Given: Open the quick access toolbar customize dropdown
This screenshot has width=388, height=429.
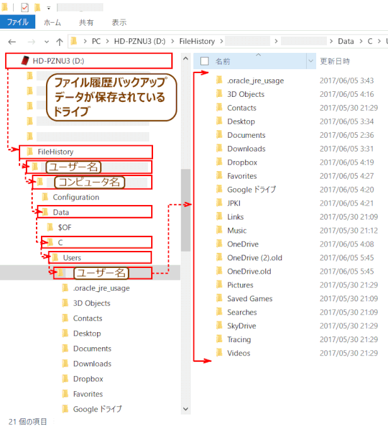Looking at the screenshot, I should click(x=48, y=8).
